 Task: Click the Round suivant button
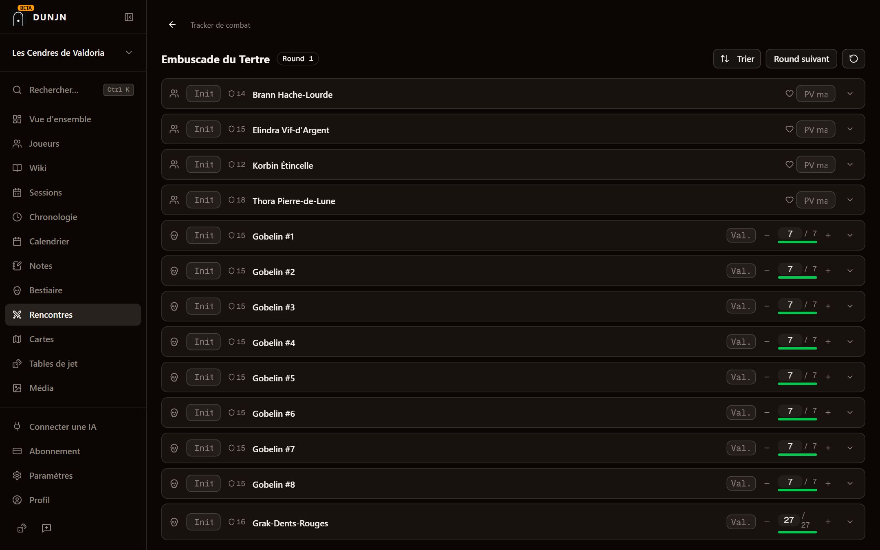pos(801,59)
